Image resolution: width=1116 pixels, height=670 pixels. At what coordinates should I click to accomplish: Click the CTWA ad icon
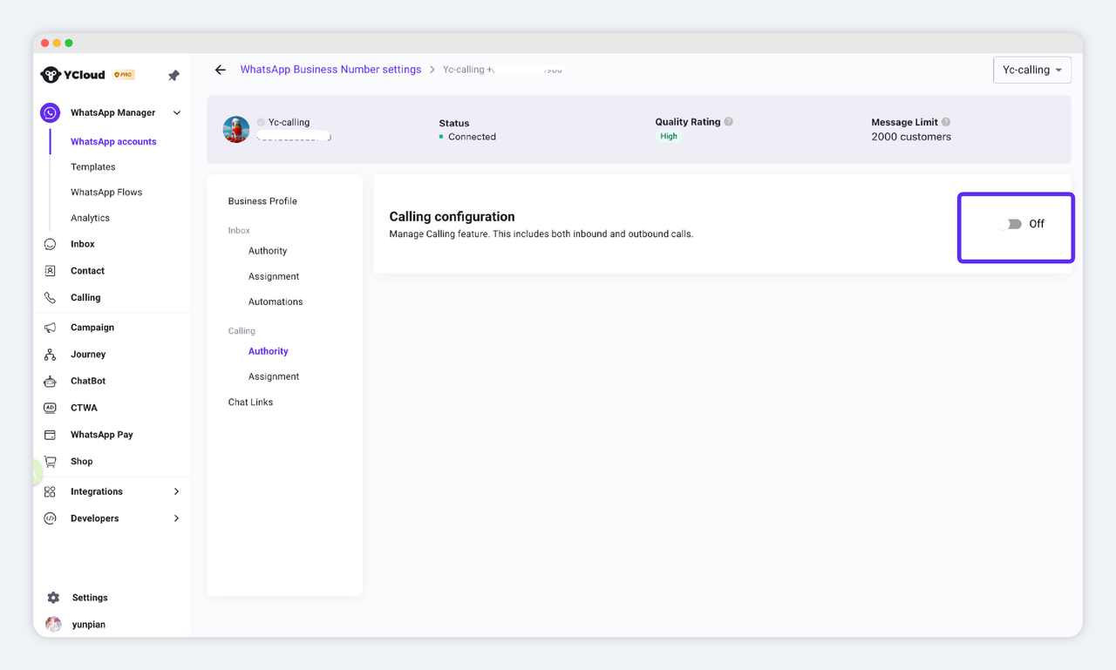tap(50, 408)
